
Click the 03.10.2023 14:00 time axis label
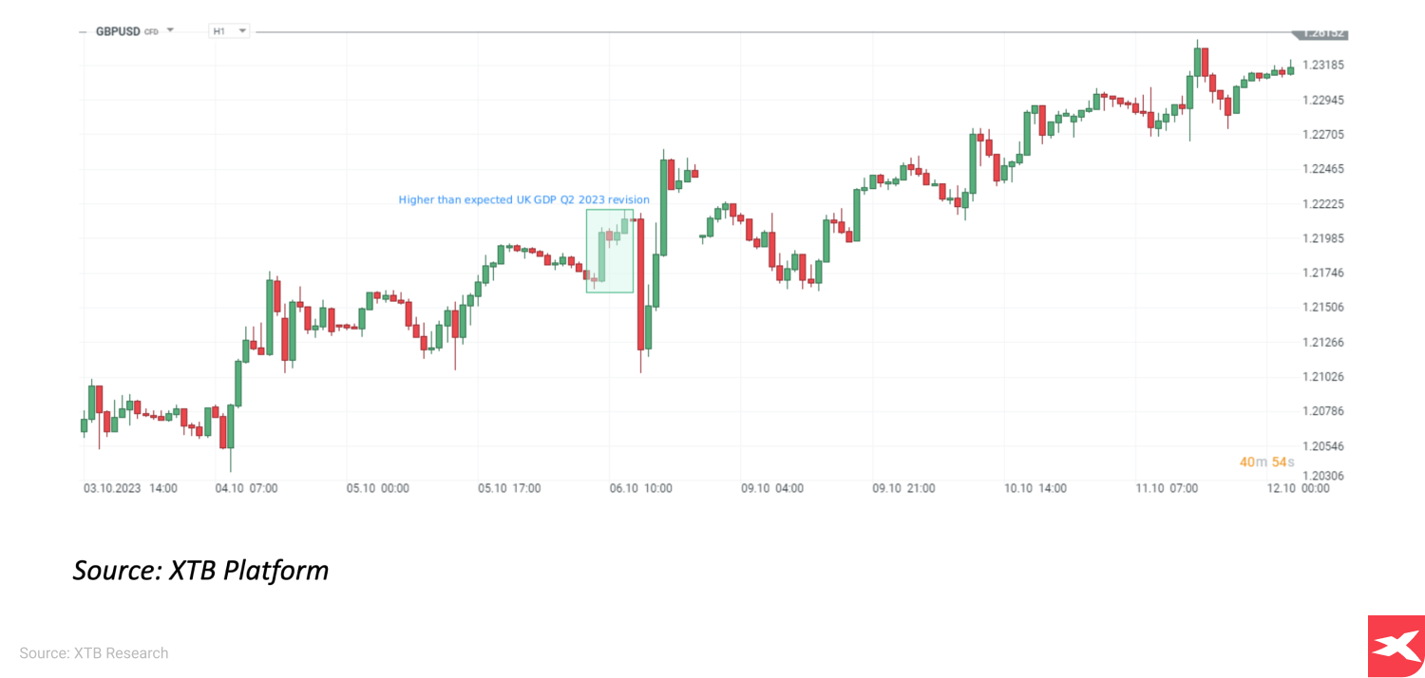(130, 489)
